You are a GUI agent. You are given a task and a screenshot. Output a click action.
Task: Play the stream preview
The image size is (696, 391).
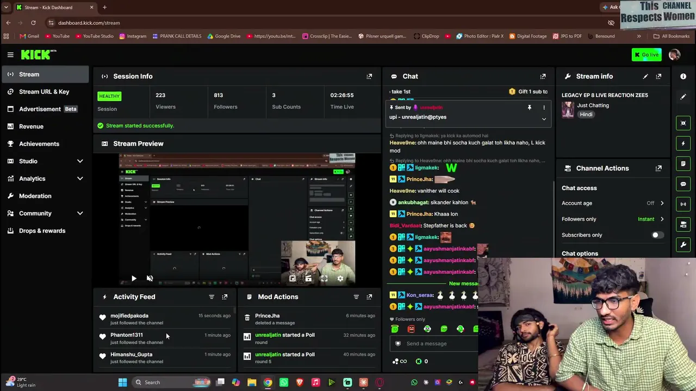point(134,279)
